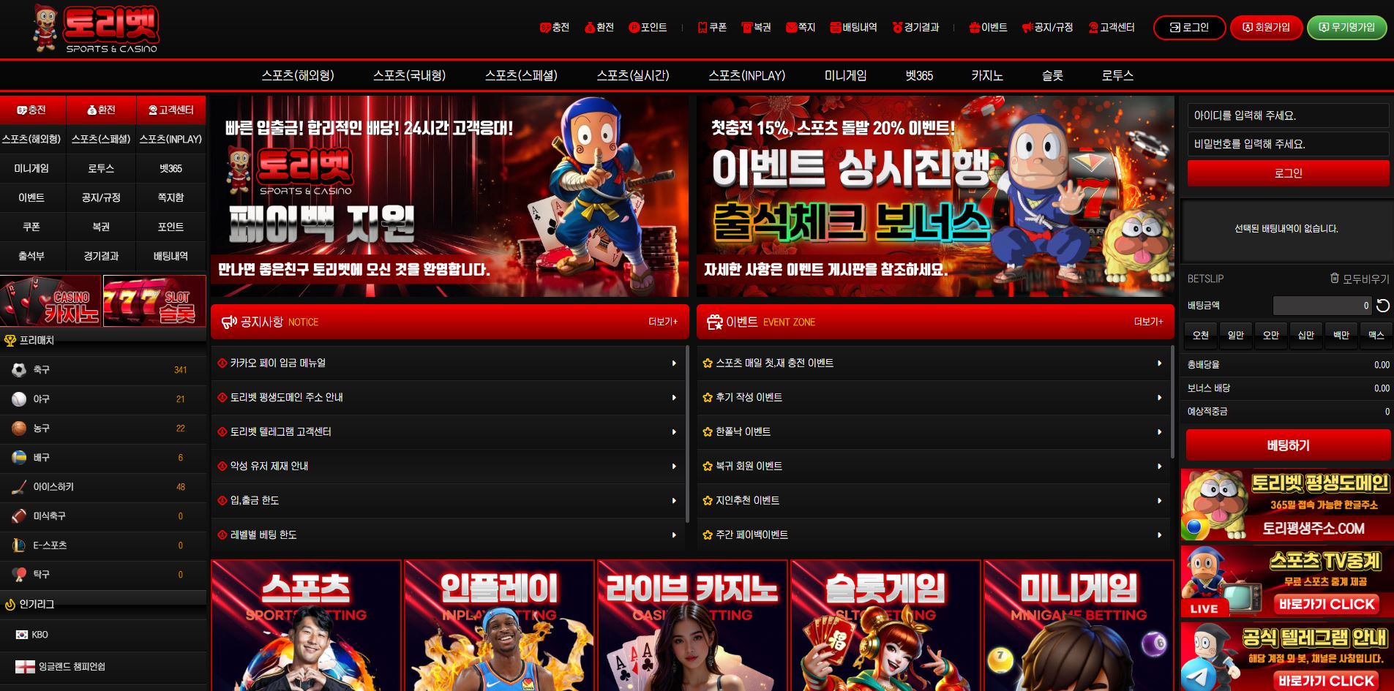Click the 아이디 username input field
Image resolution: width=1394 pixels, height=691 pixels.
(x=1286, y=115)
